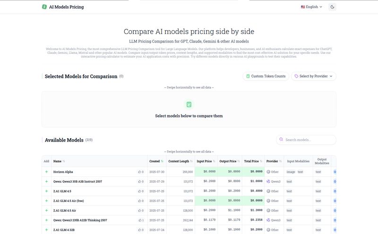Click the AI Models Pricing logo icon
378x234 pixels.
(44, 7)
